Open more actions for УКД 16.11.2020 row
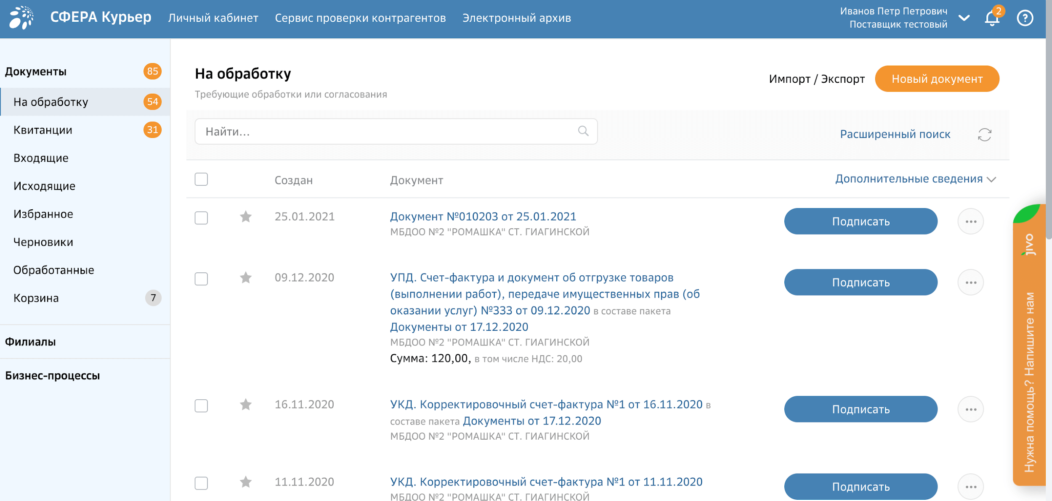Viewport: 1052px width, 501px height. [x=971, y=409]
